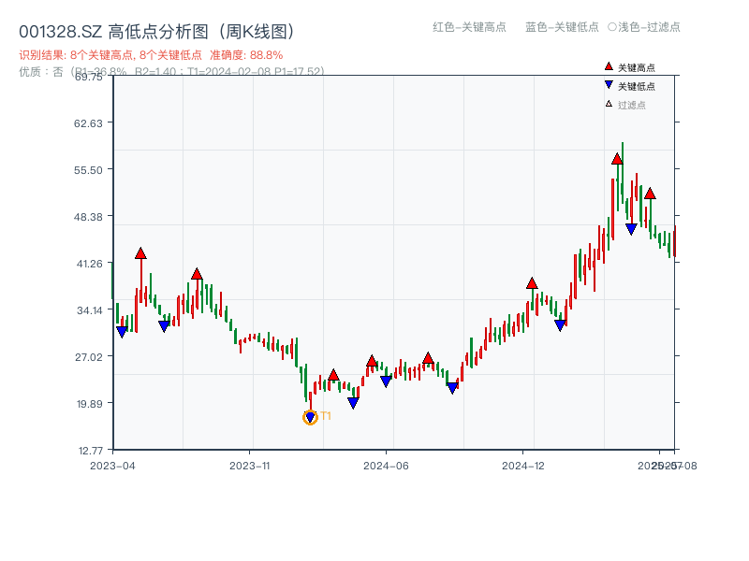The height and width of the screenshot is (561, 749).
Task: Click the red triangle icon beside 关键高点 legend entry
Action: (609, 67)
